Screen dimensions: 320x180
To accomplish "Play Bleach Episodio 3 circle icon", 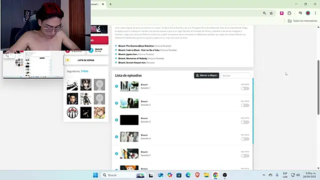I will (x=116, y=120).
